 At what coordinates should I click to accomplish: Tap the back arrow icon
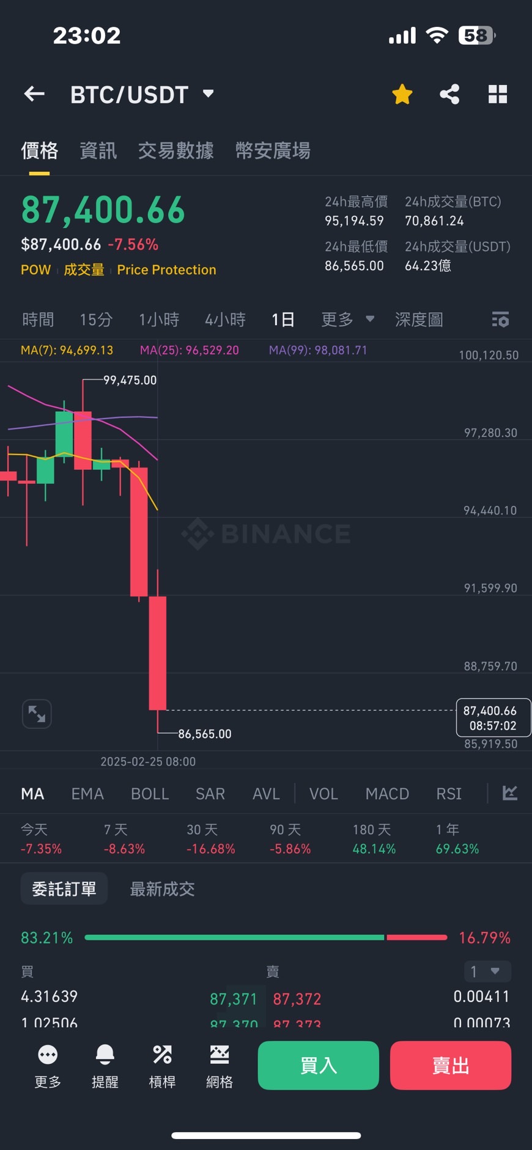(34, 94)
